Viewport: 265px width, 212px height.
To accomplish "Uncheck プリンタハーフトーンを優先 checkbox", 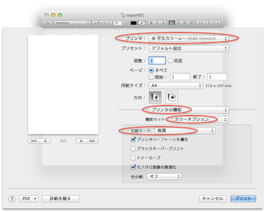I will 133,140.
